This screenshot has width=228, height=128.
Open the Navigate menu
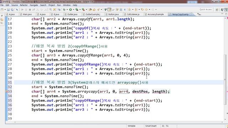34,5
